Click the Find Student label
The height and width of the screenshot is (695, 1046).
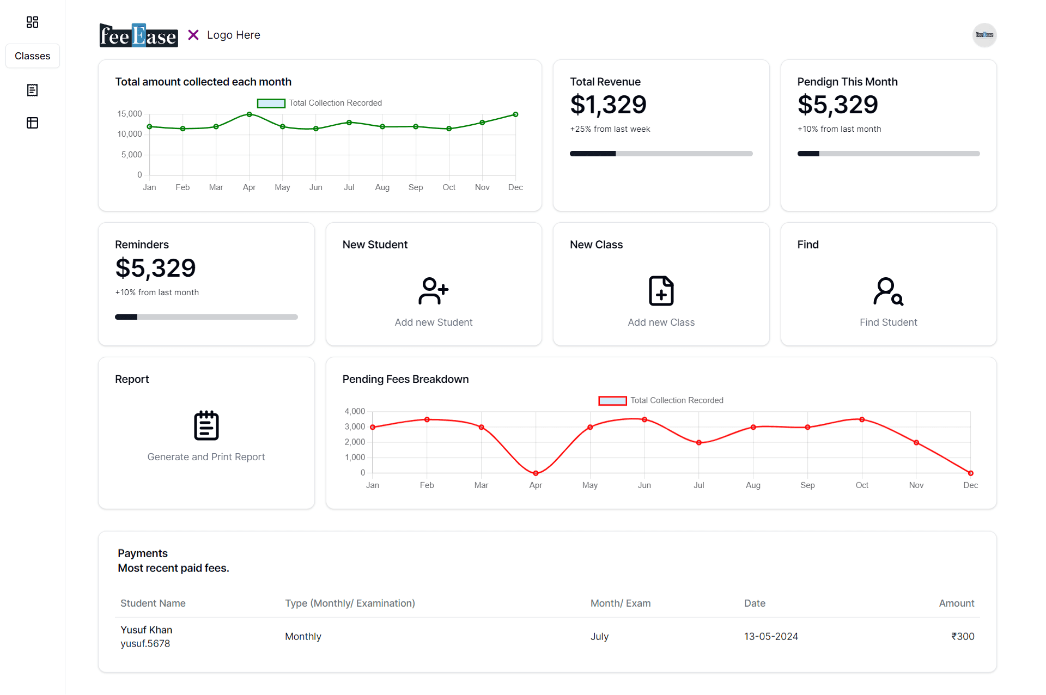click(887, 322)
